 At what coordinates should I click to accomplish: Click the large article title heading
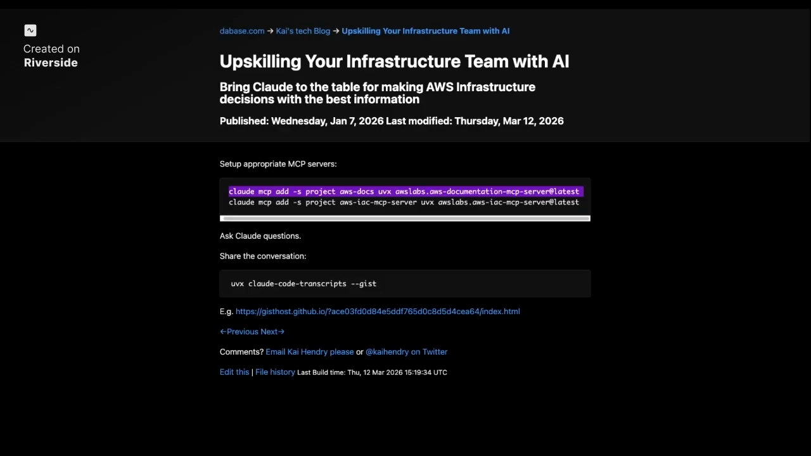pos(394,61)
